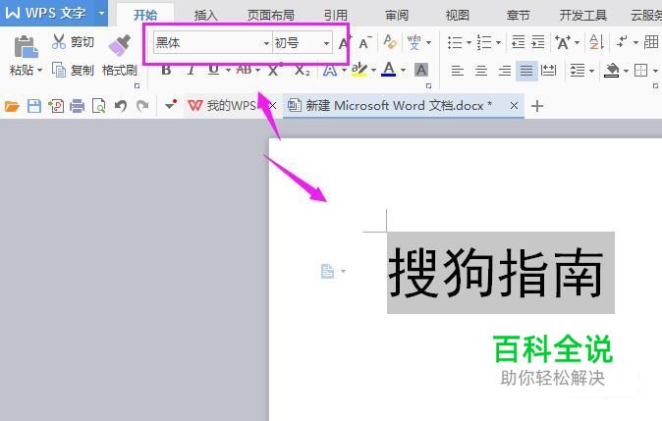Center align text
The image size is (662, 421).
[481, 71]
